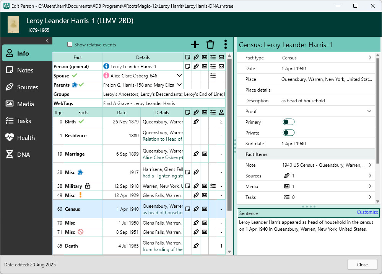Click the fact details panel scrollbar
Screen dimensions: 382x274
click(x=378, y=111)
